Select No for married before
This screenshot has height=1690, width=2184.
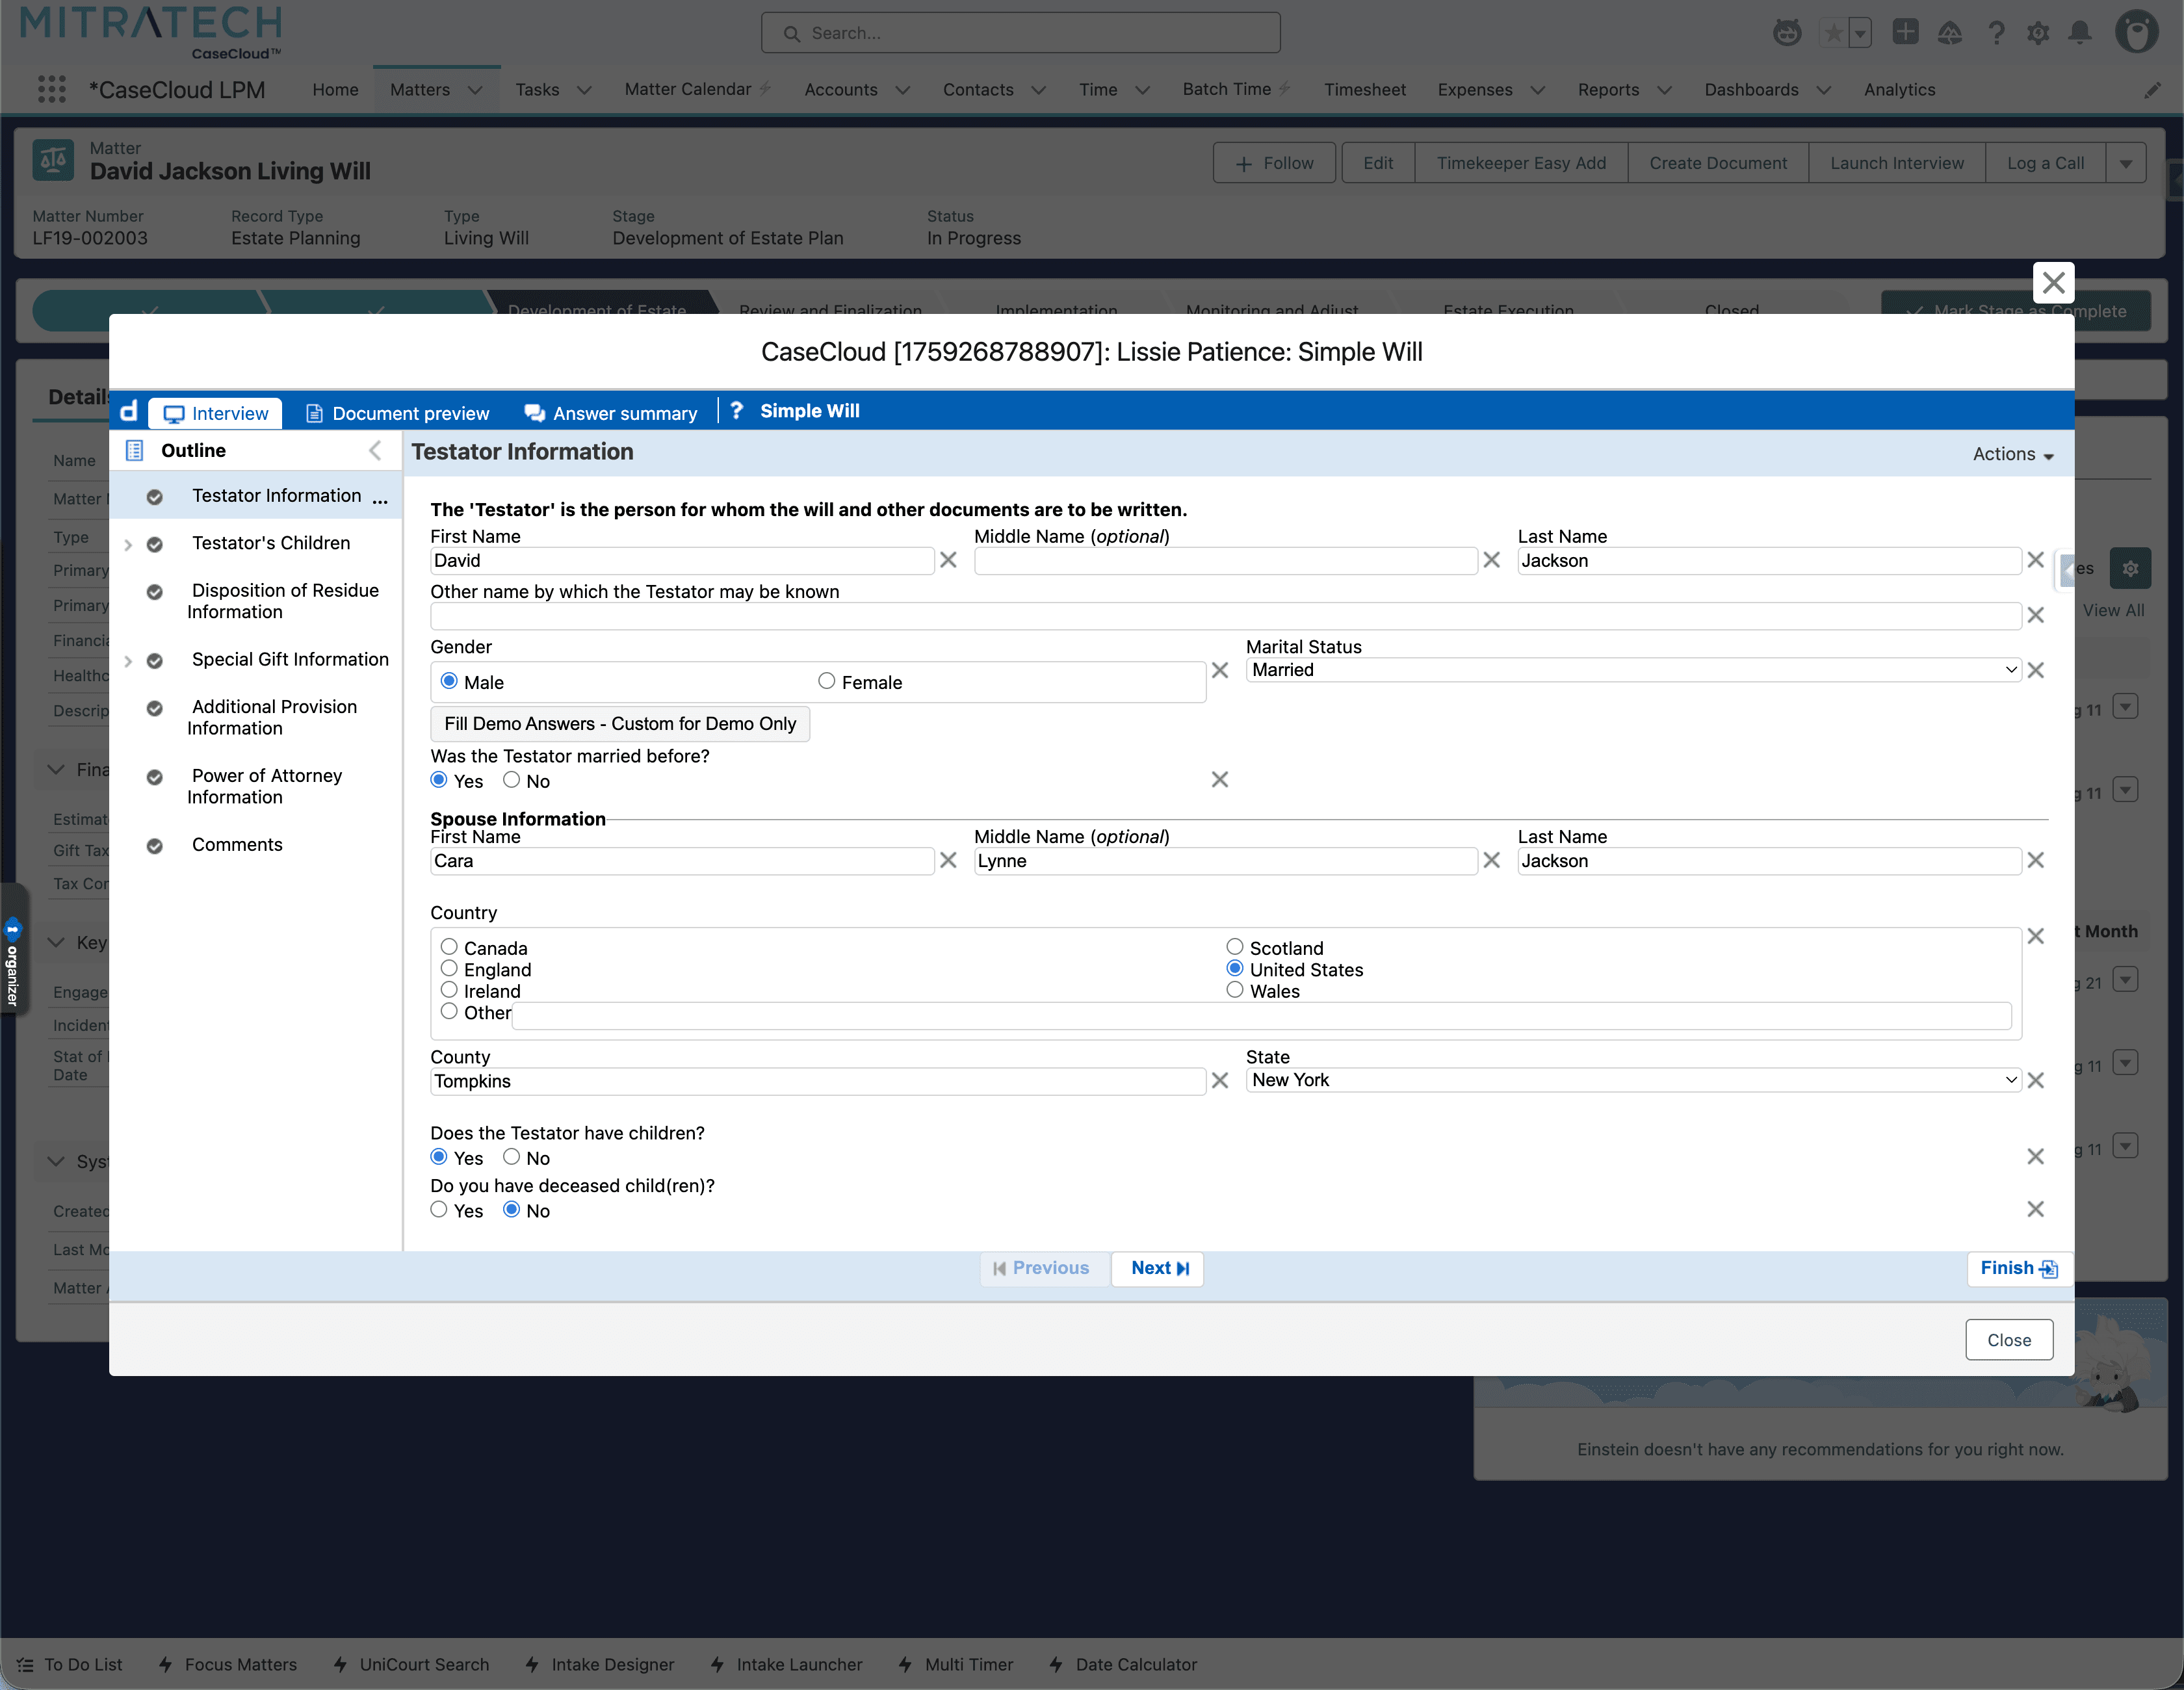point(511,780)
